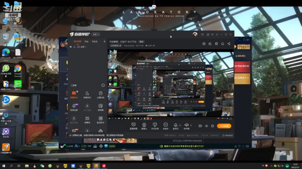302x169 pixels.
Task: Toggle the room lock icon in header
Action: coord(210,44)
